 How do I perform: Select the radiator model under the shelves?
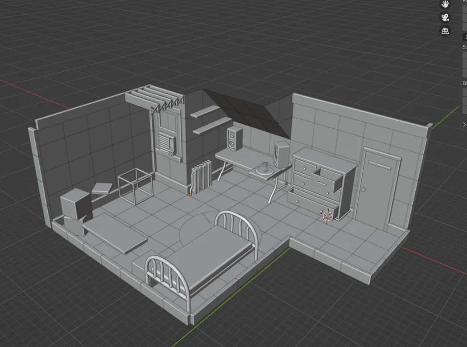click(201, 177)
